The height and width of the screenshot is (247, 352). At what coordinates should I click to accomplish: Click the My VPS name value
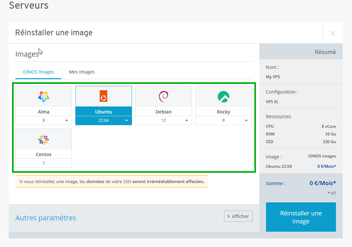click(273, 77)
